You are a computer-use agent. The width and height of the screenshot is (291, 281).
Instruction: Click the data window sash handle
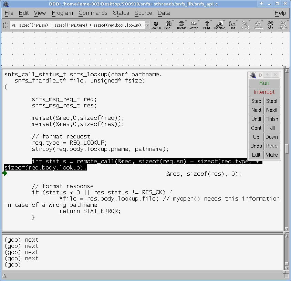(285, 67)
